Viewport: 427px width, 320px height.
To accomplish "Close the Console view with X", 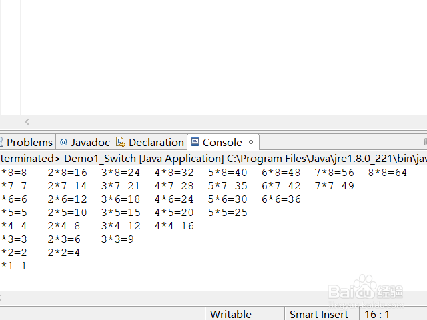I will tap(251, 142).
